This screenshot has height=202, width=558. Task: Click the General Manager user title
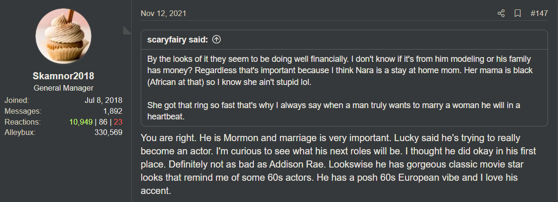tap(63, 88)
